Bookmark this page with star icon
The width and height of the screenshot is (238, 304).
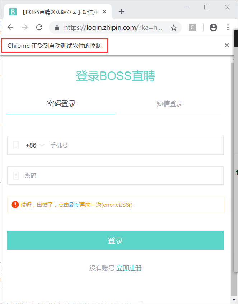pyautogui.click(x=174, y=28)
